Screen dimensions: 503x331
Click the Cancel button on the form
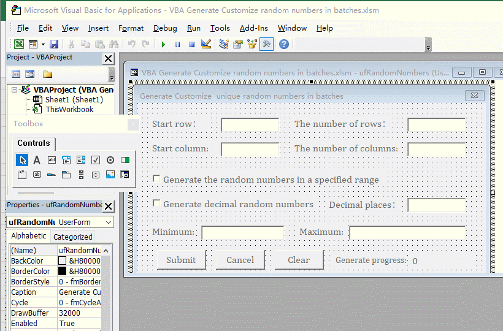(240, 260)
